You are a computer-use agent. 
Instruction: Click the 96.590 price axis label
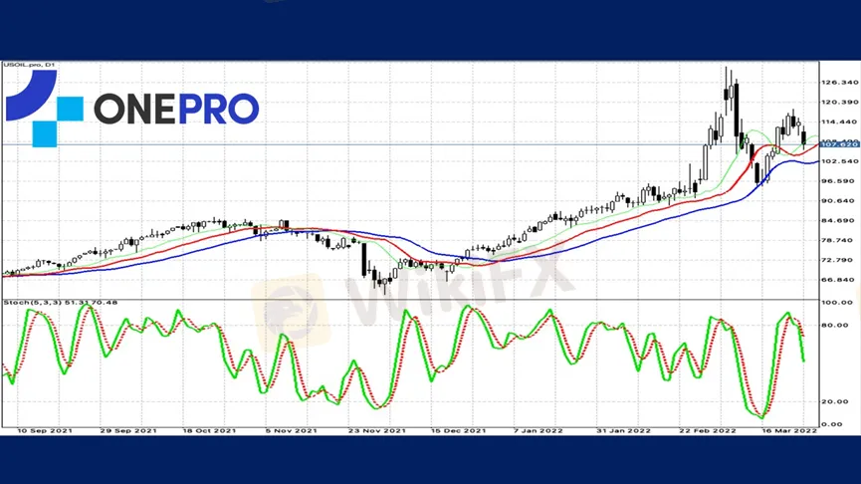click(838, 180)
